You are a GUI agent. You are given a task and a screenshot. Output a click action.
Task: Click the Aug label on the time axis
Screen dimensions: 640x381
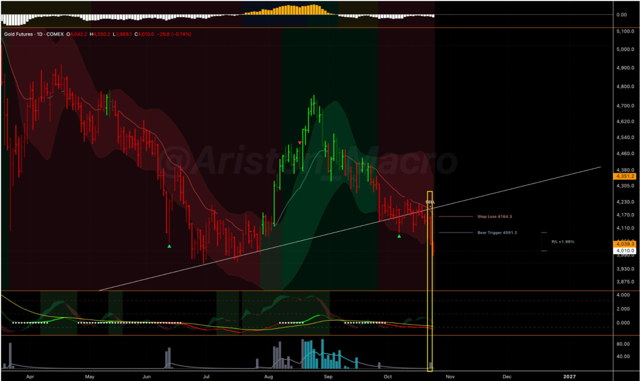coord(268,376)
